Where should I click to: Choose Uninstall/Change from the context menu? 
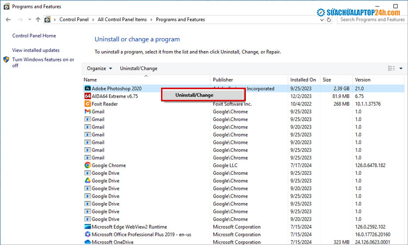(194, 95)
